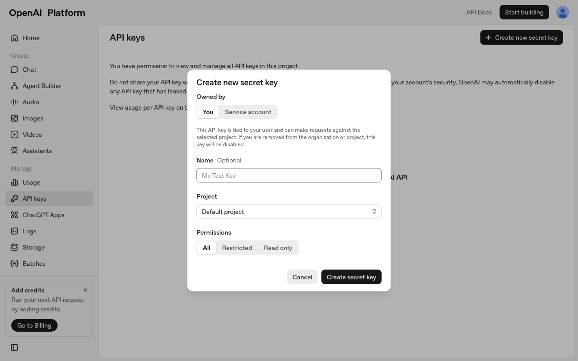Open the Videos section

pyautogui.click(x=32, y=134)
